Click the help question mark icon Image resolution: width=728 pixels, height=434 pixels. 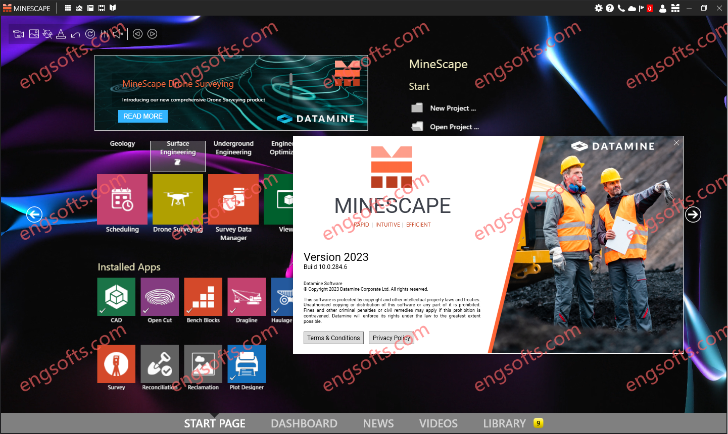point(610,8)
